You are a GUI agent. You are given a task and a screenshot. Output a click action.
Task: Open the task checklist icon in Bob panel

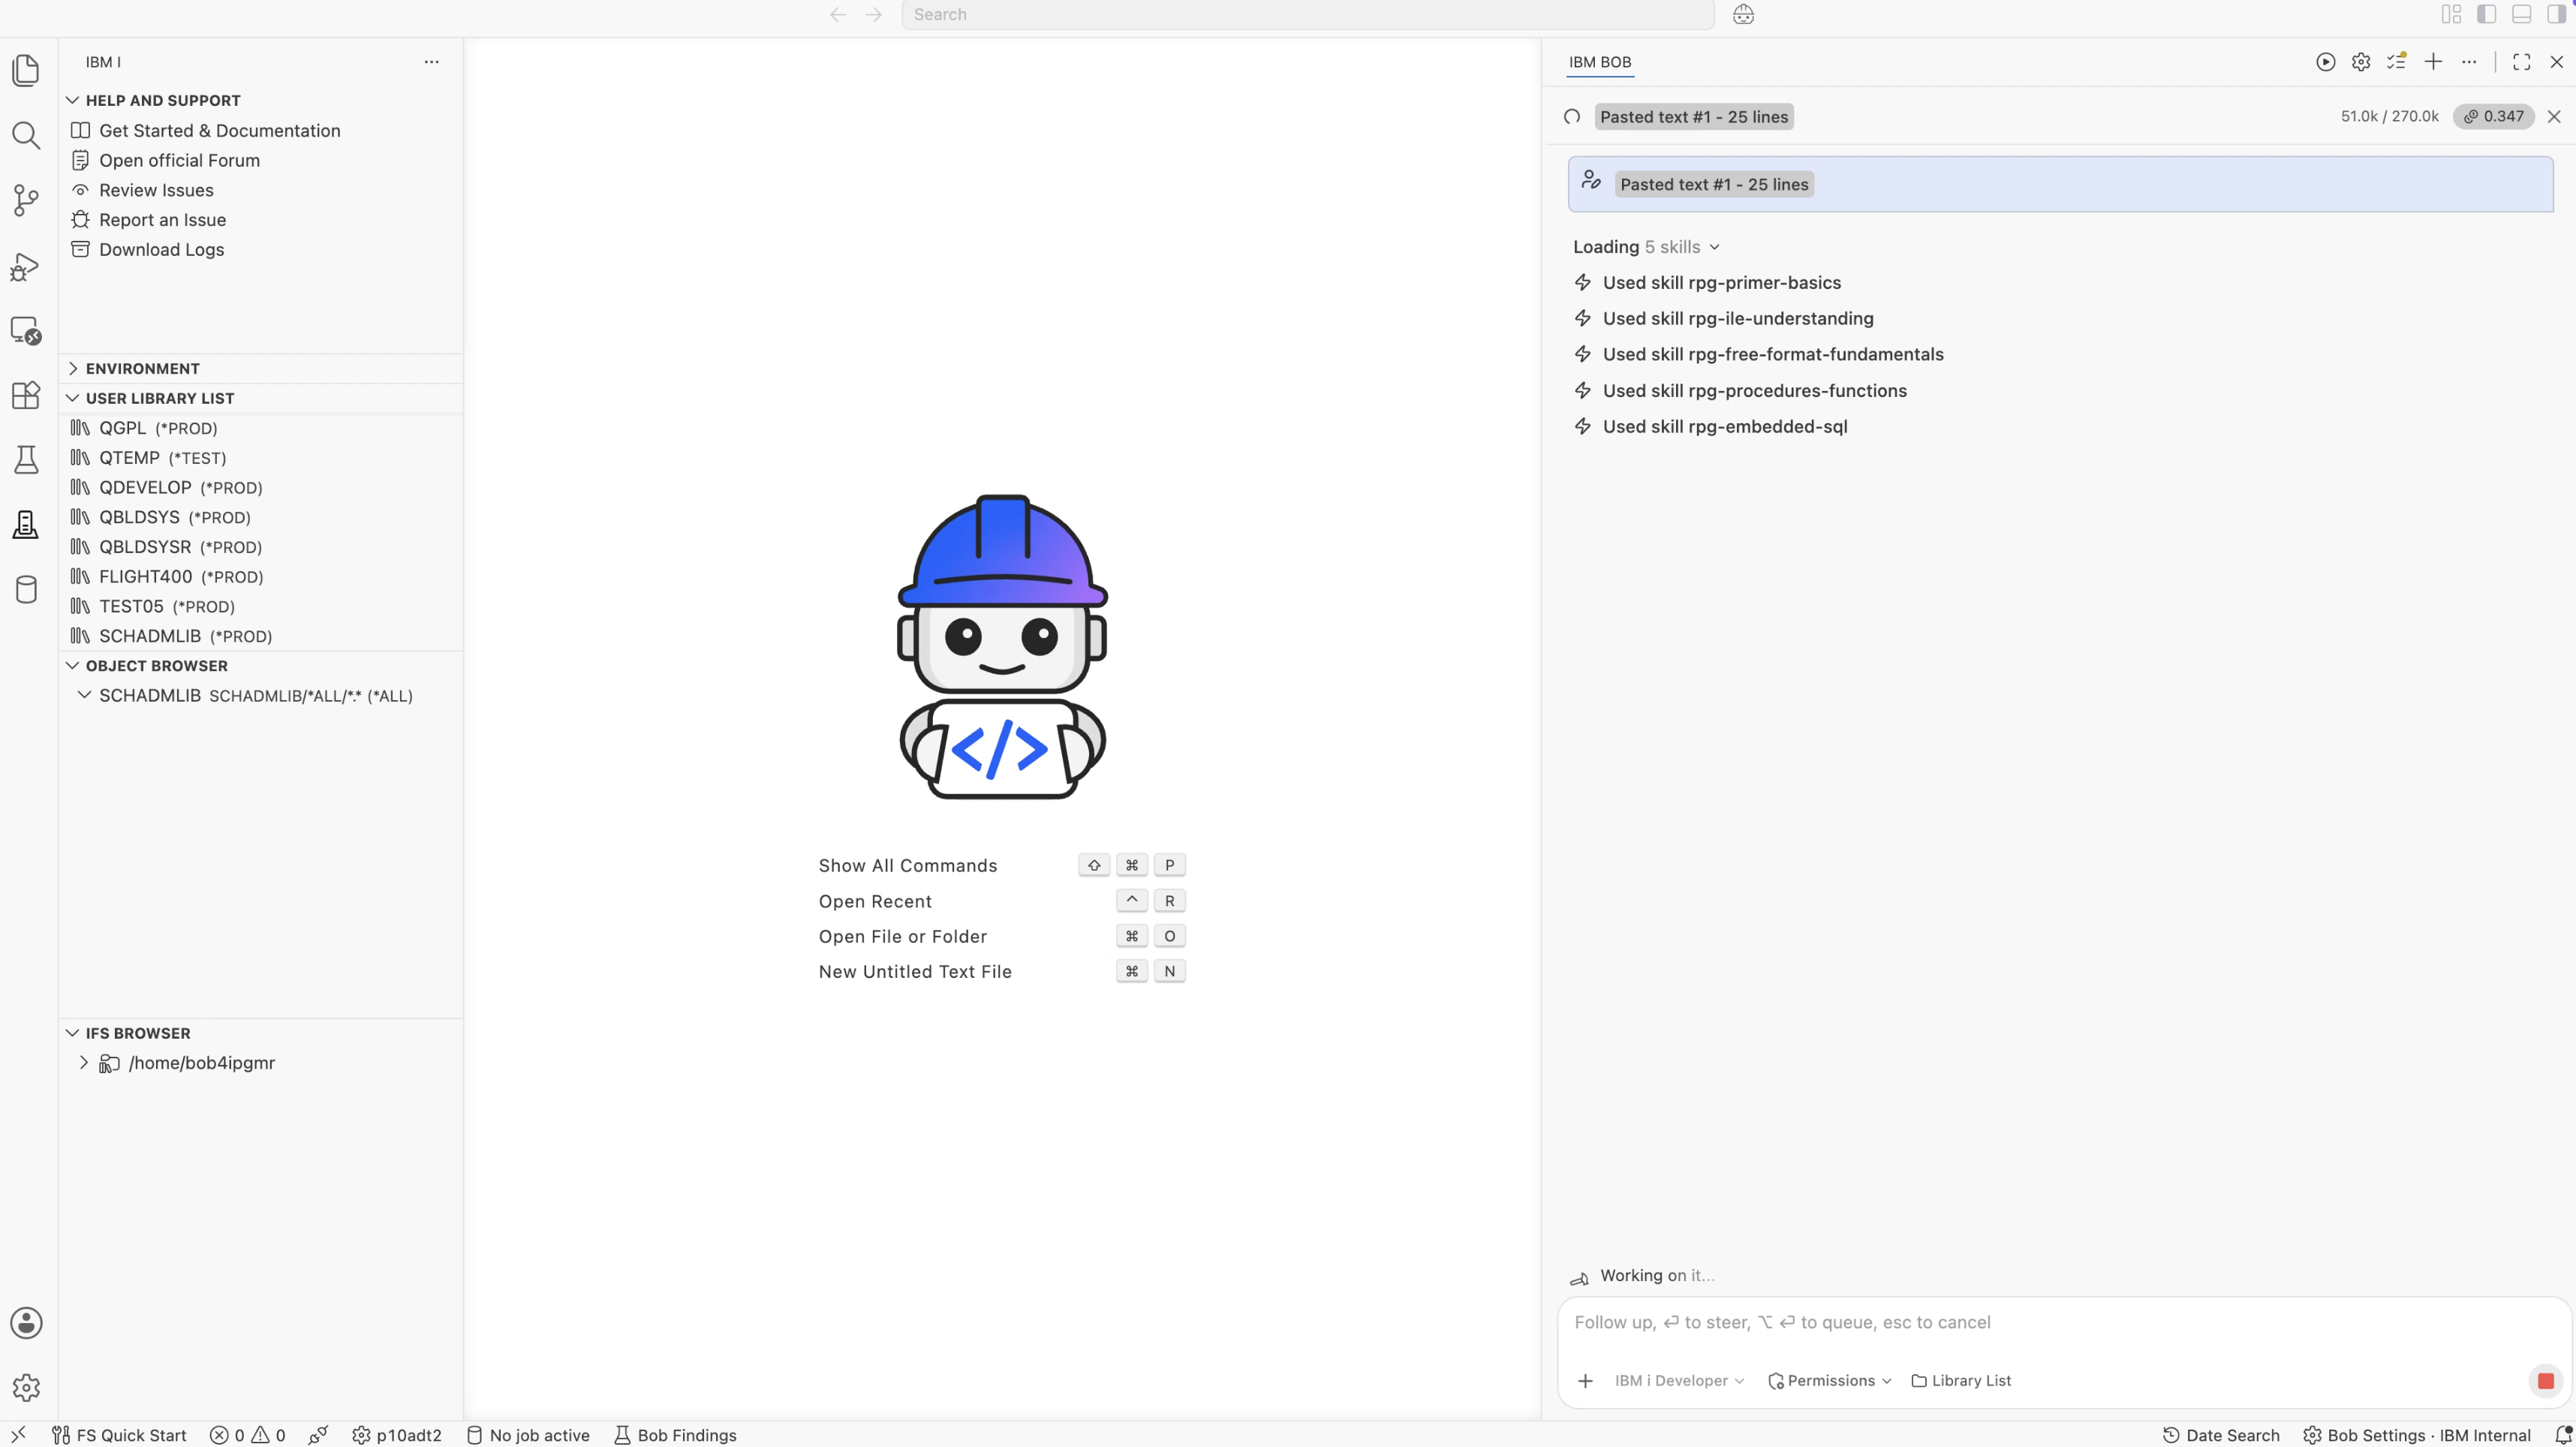tap(2397, 62)
